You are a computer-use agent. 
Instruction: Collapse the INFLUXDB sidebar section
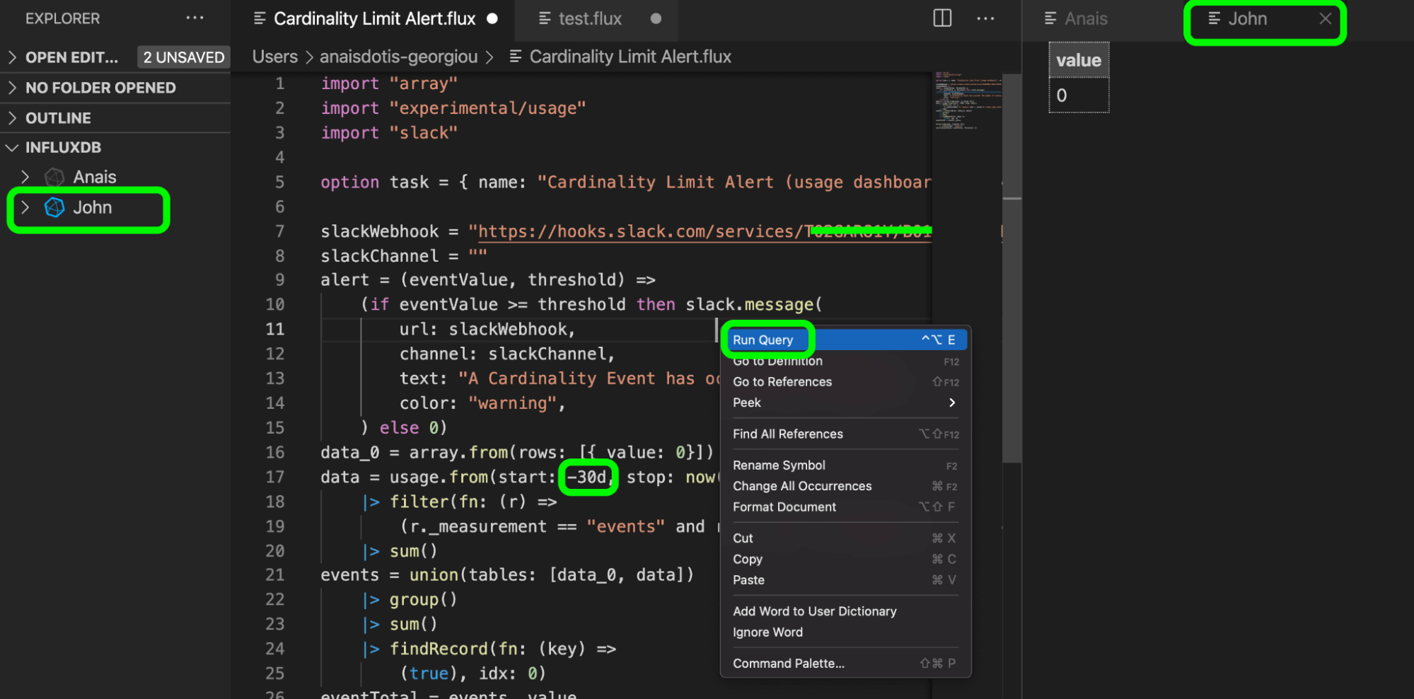point(11,147)
